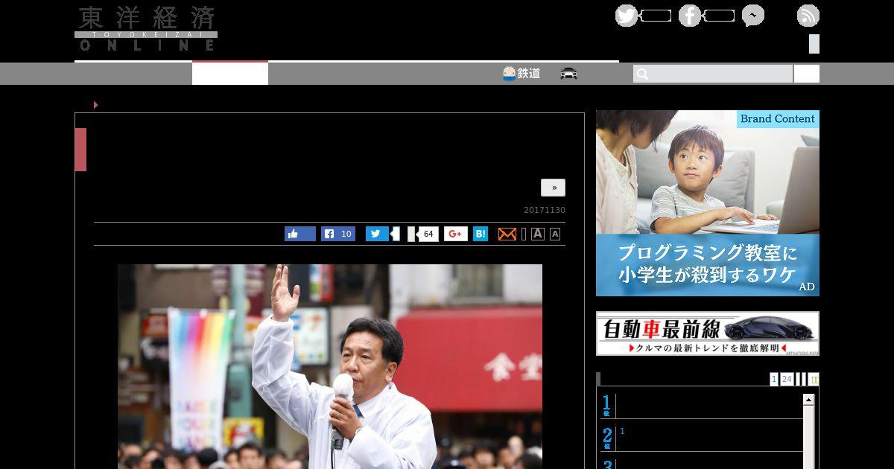
Task: Open the car section in navigation bar
Action: 568,74
